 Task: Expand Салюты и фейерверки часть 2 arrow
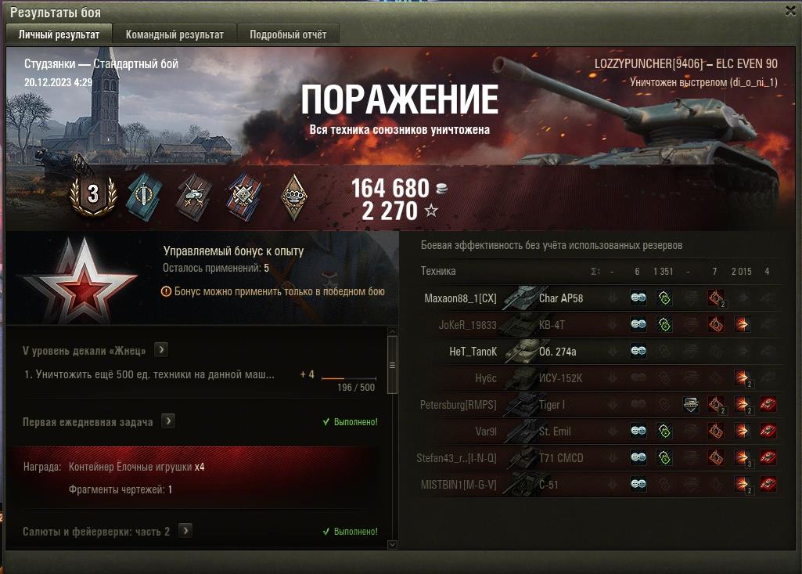(185, 530)
